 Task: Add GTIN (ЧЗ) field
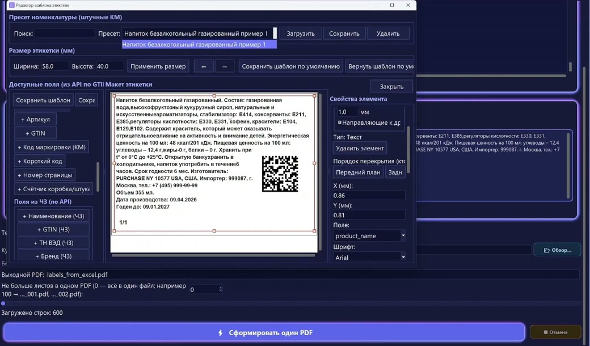(x=53, y=229)
